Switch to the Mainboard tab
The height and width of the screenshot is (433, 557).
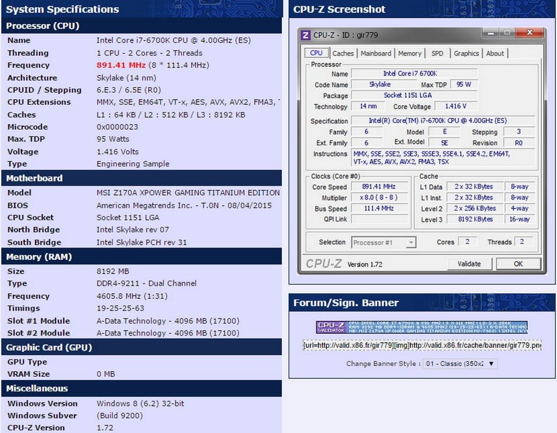click(376, 52)
